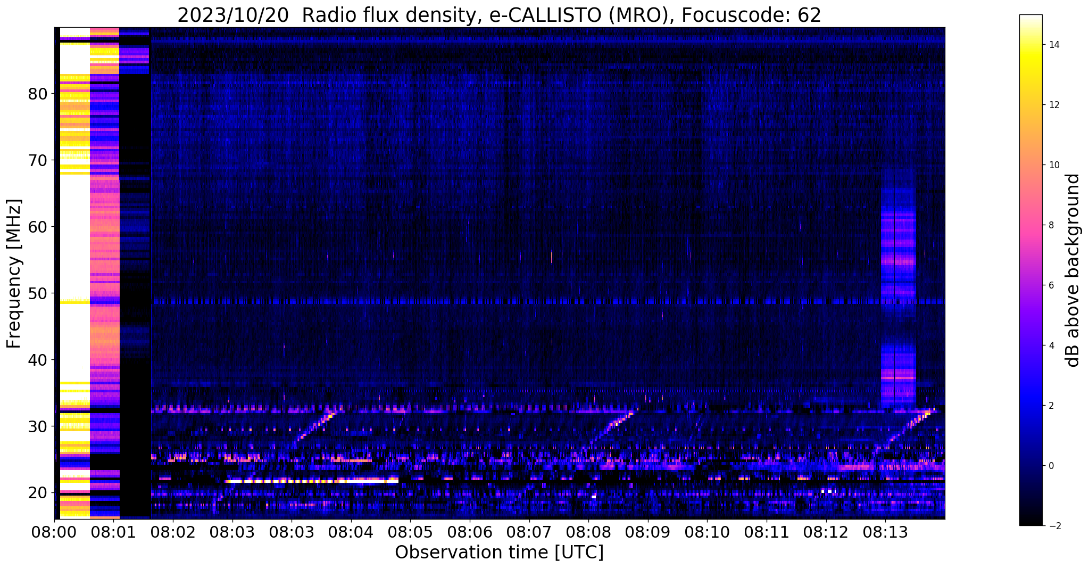Screen dimensions: 1089x568
Task: Click the bright white band near 22 MHz
Action: point(312,481)
